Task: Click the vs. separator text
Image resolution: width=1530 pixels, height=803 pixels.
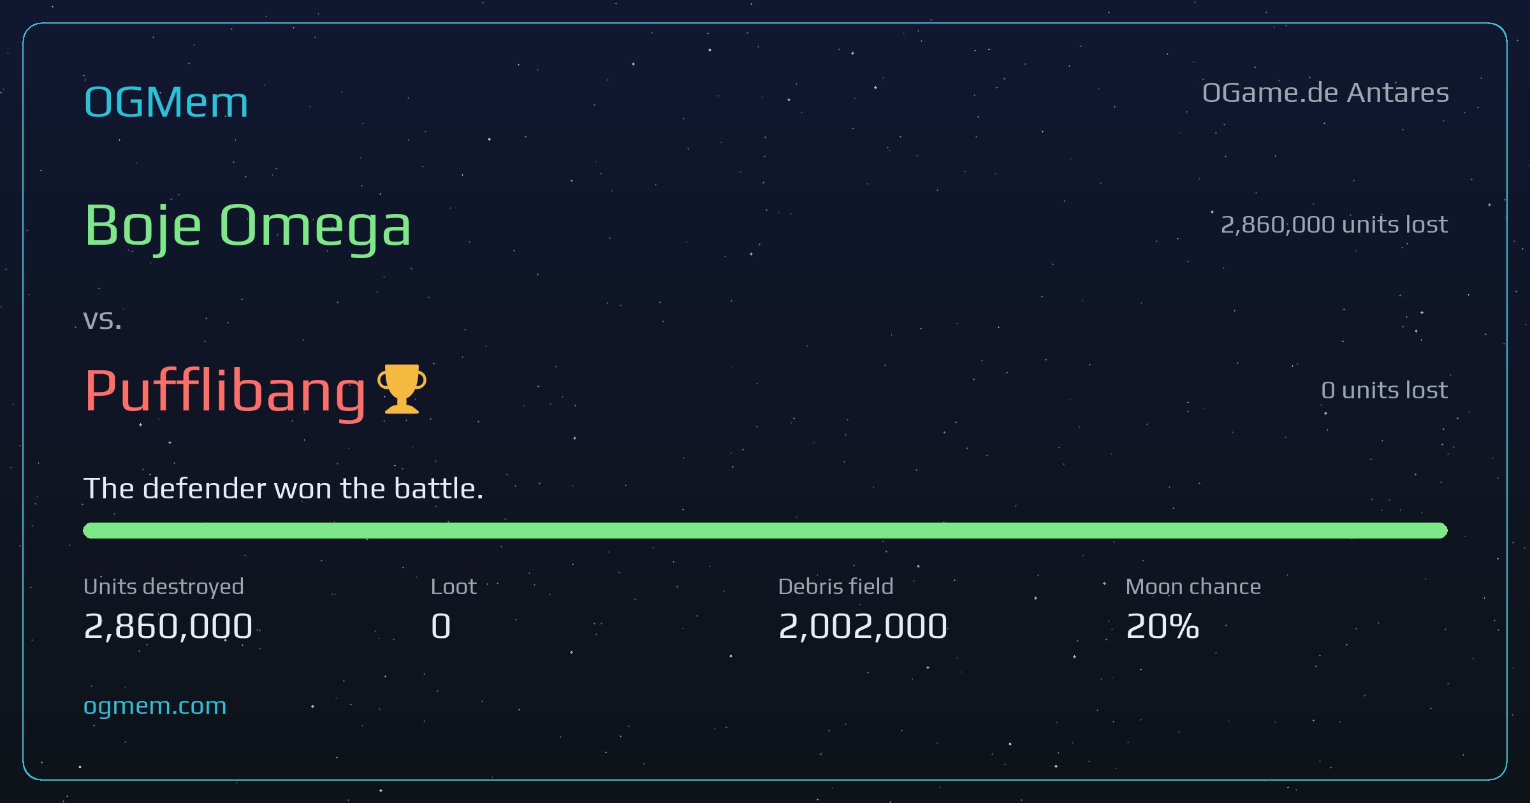Action: [103, 320]
